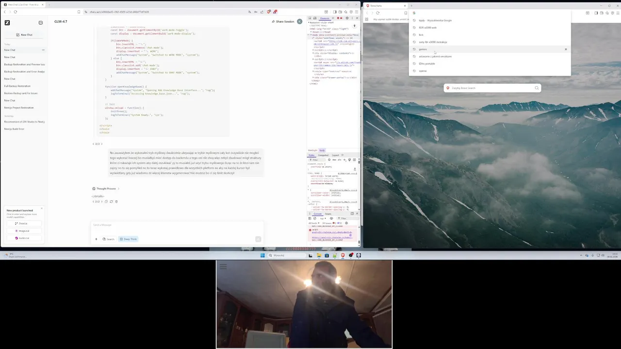Click the plus attachment button in composer
Viewport: 621px width, 349px height.
[96, 239]
